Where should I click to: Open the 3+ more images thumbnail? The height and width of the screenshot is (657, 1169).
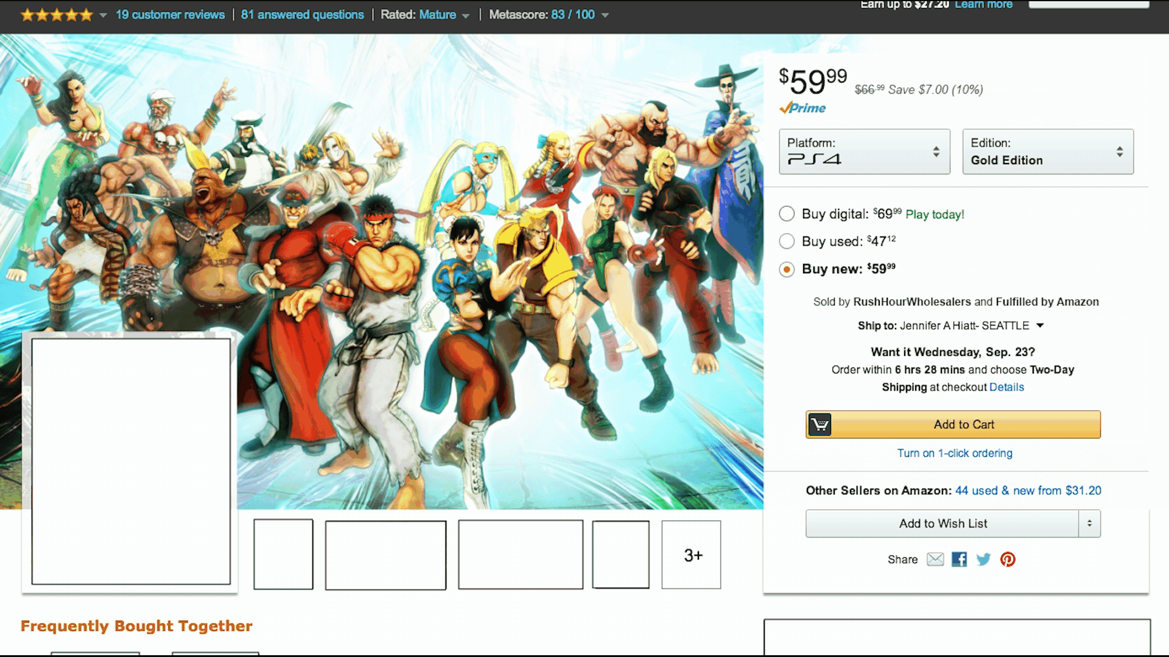coord(691,554)
